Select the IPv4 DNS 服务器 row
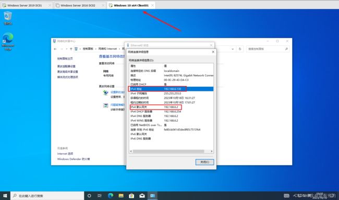The height and width of the screenshot is (200, 339). tap(171, 116)
